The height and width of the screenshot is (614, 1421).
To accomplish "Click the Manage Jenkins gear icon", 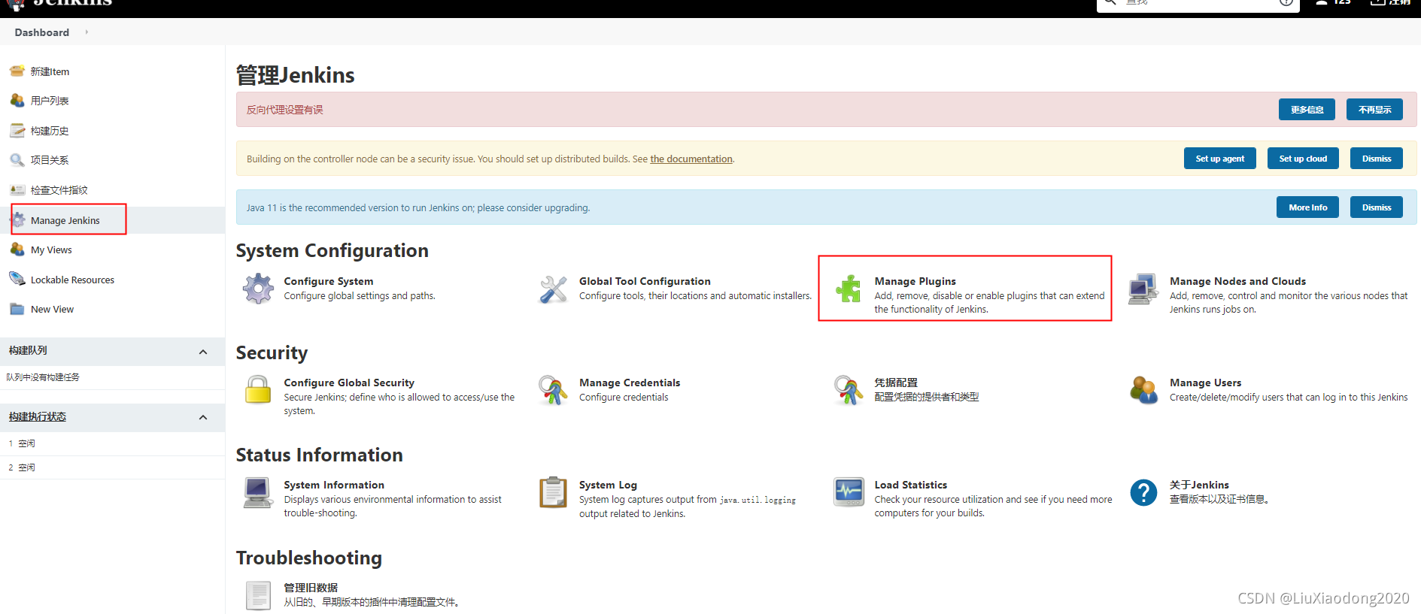I will coord(19,220).
